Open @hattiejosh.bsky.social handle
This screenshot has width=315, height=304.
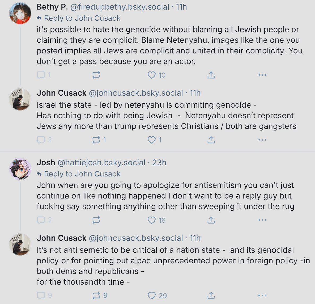click(101, 163)
